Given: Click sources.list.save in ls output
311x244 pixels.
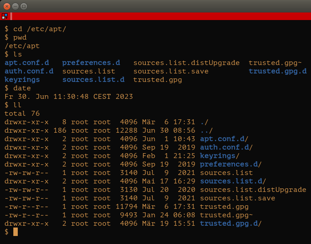Looking at the screenshot, I should coord(171,71).
